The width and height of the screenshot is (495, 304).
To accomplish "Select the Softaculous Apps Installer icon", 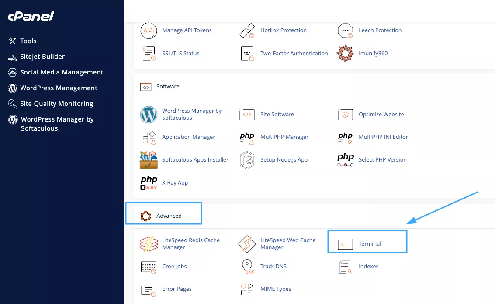I will coord(149,160).
